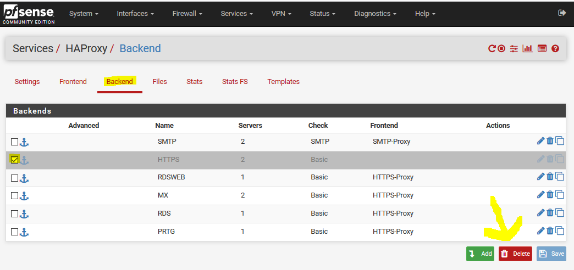The height and width of the screenshot is (270, 574).
Task: Open the Firewall dropdown menu
Action: coord(187,14)
